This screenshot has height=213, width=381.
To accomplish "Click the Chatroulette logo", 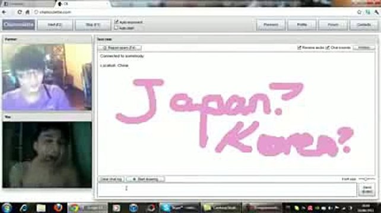I will [x=19, y=25].
